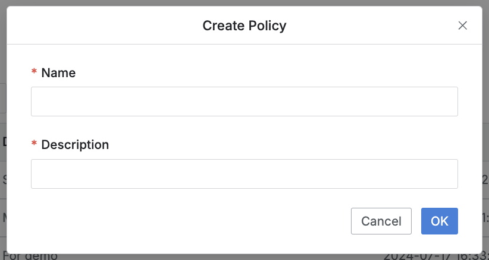489x260 pixels.
Task: Click the blank footer area left of Cancel
Action: pyautogui.click(x=178, y=221)
